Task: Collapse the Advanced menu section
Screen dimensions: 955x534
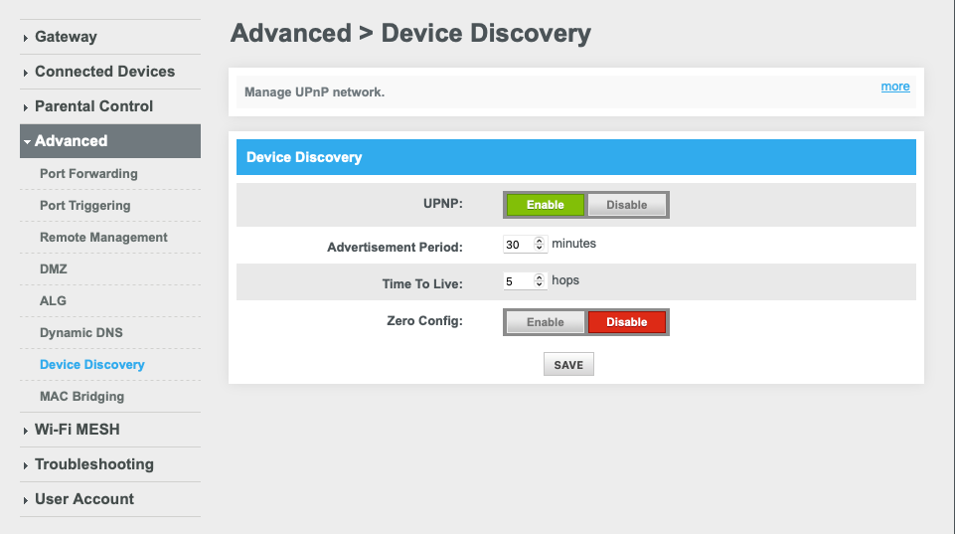Action: point(110,141)
